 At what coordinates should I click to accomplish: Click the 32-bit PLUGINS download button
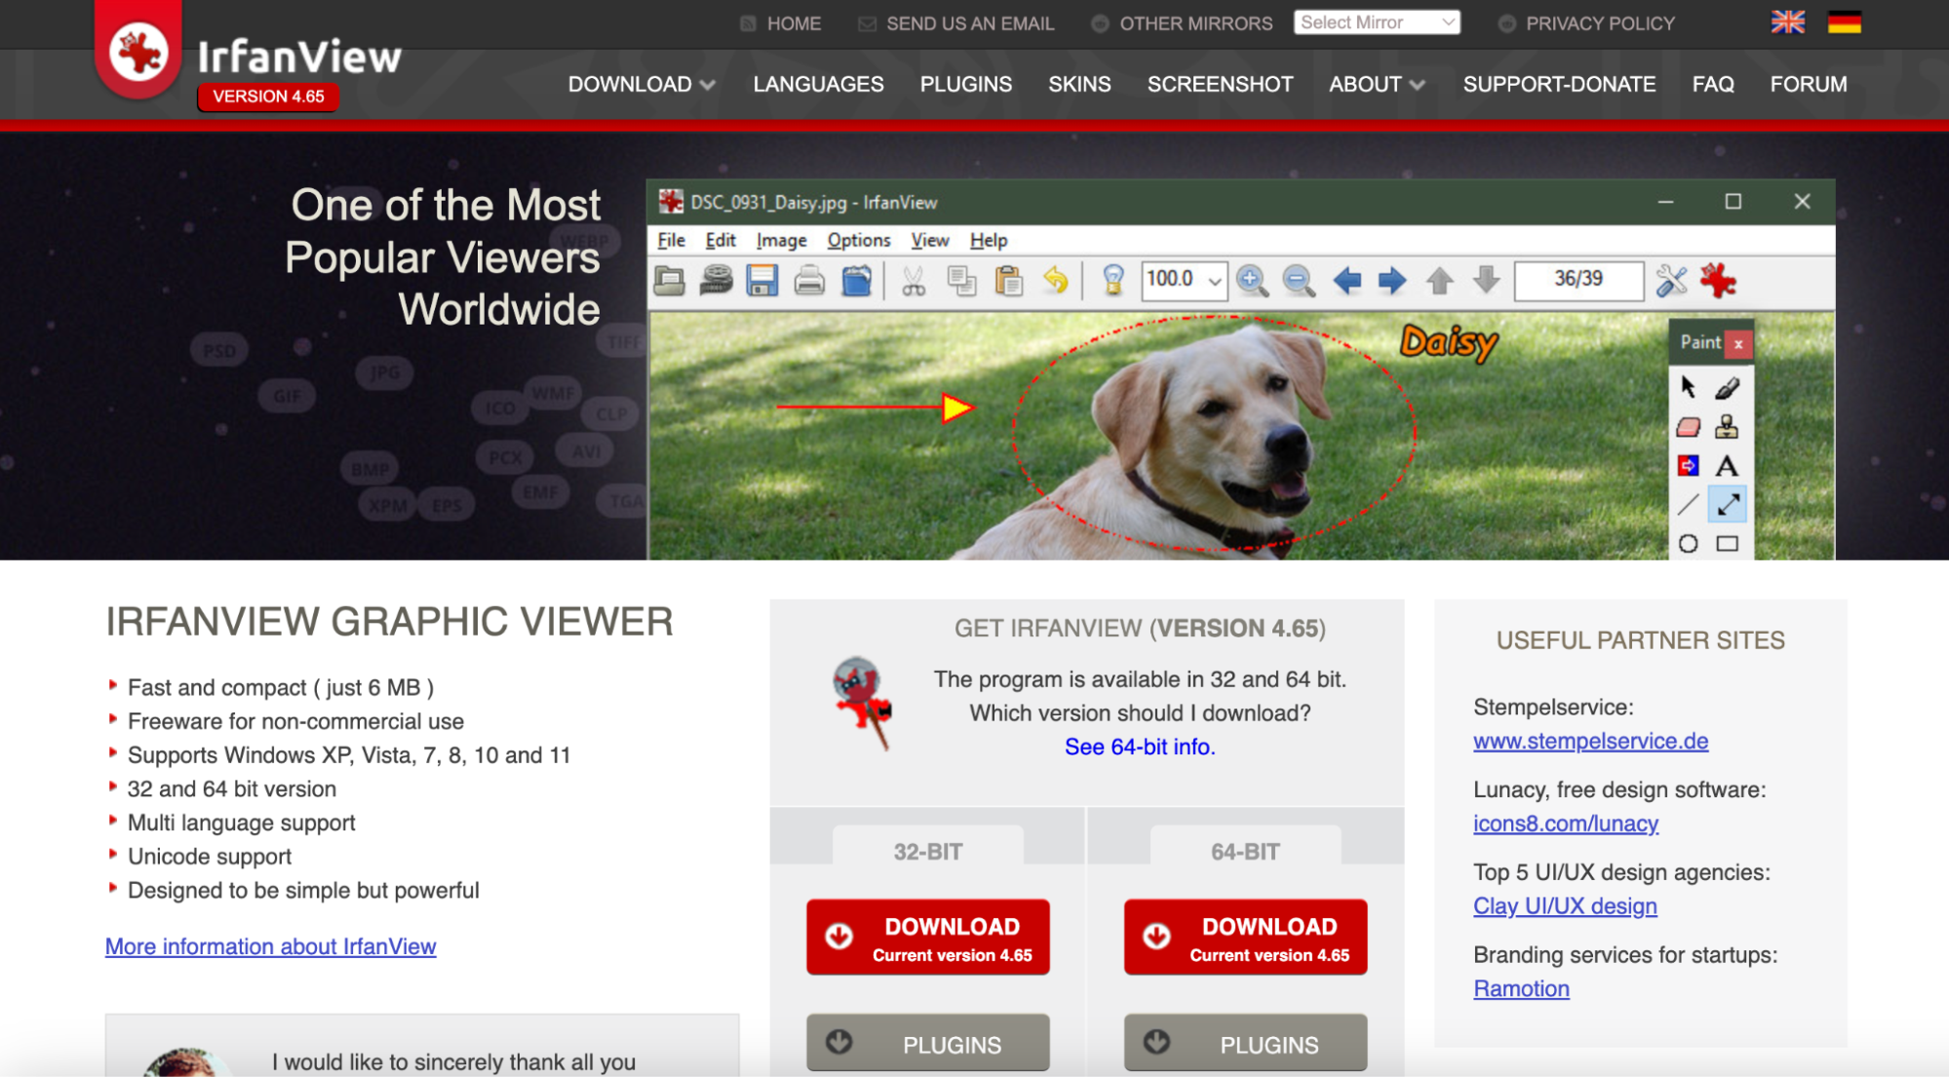(x=927, y=1044)
